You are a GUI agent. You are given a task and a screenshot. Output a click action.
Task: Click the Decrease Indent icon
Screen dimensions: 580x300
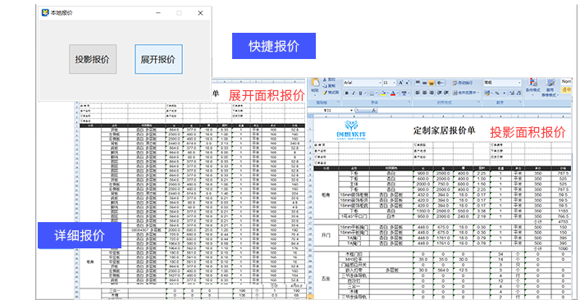[x=439, y=93]
